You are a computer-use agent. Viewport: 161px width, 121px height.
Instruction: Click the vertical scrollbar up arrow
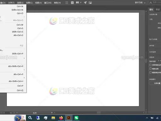146,11
